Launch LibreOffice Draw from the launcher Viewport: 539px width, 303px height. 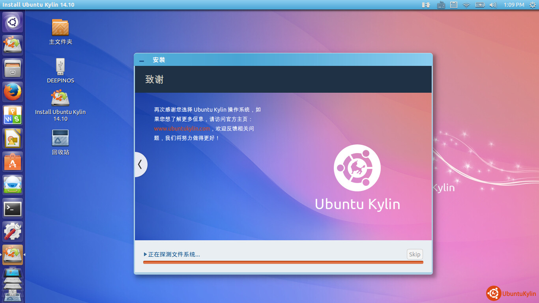(13, 138)
